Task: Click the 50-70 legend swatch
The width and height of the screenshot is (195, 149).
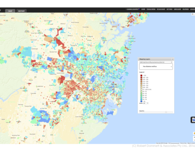Action: pyautogui.click(x=141, y=100)
